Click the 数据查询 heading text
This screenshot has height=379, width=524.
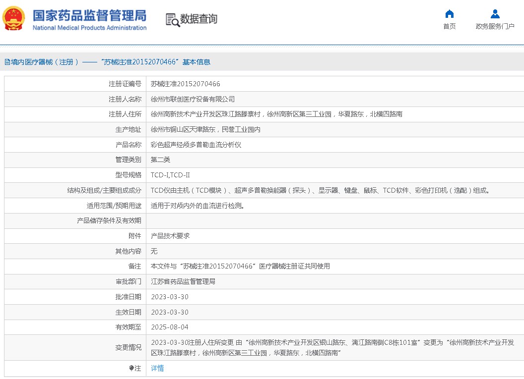[198, 19]
